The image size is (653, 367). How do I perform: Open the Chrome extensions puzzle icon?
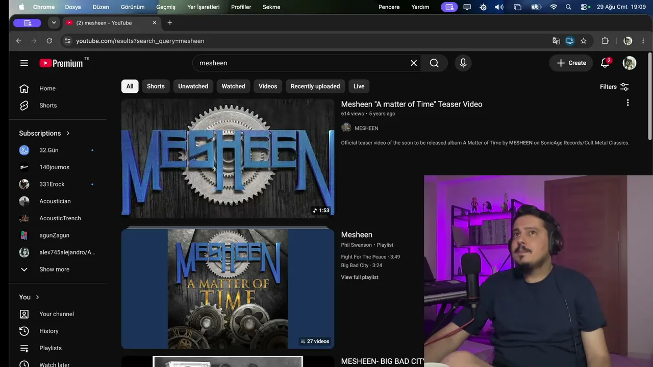tap(605, 41)
